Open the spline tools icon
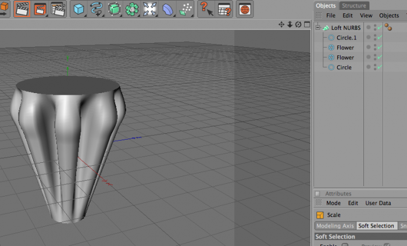The image size is (407, 246). click(x=97, y=9)
